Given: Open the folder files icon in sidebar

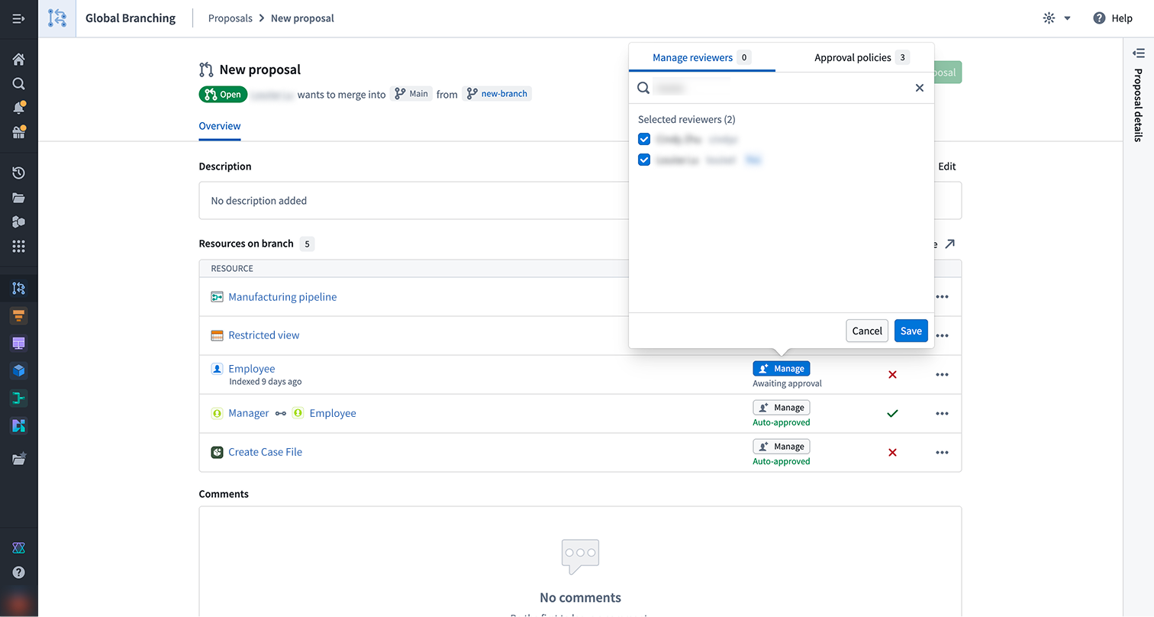Looking at the screenshot, I should pyautogui.click(x=18, y=198).
